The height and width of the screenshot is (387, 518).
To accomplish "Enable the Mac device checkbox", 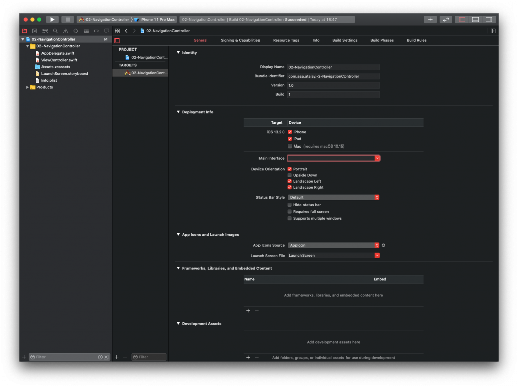I will 290,146.
